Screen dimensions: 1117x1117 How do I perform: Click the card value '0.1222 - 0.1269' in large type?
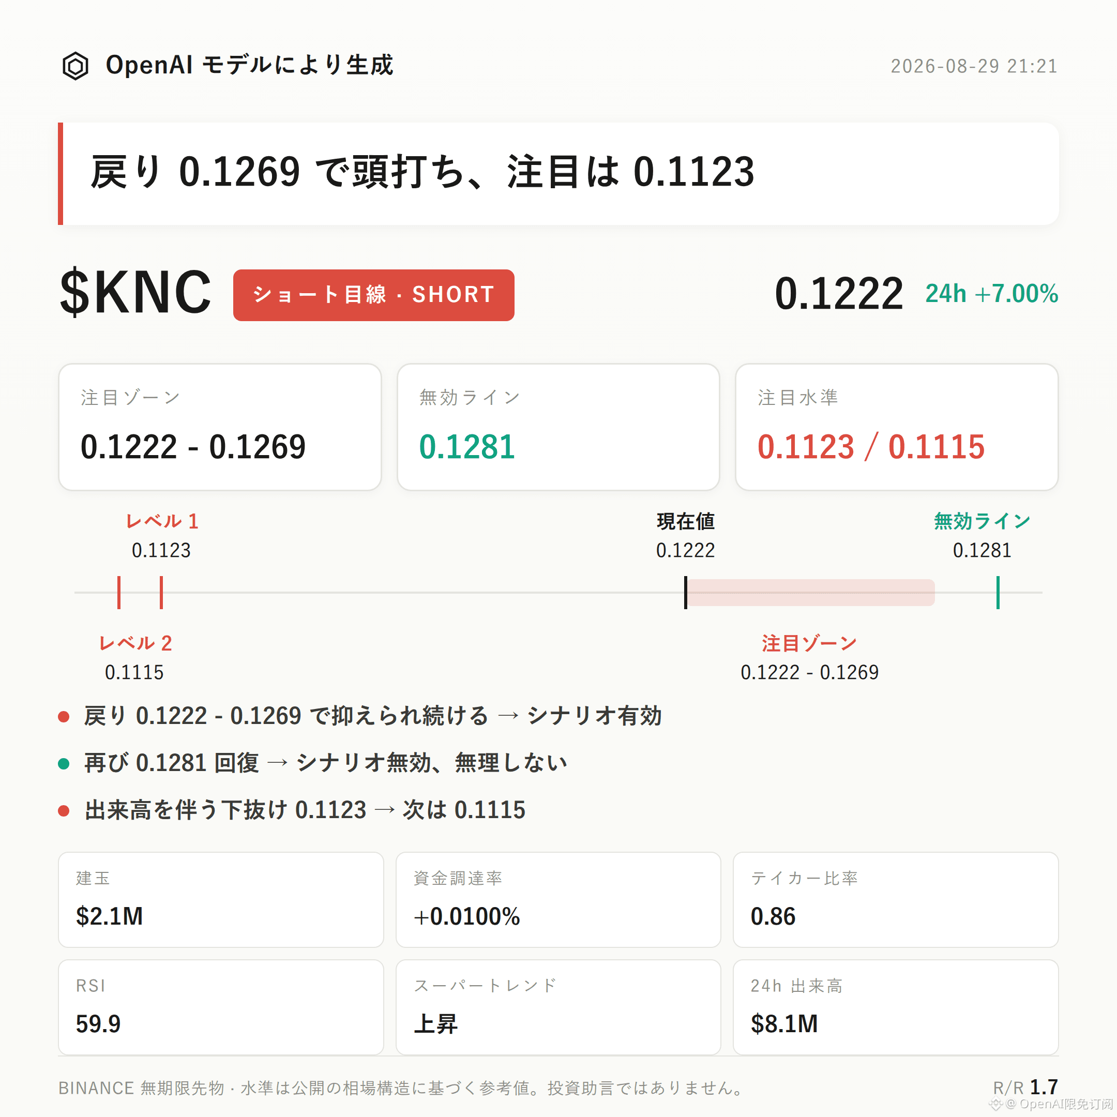click(193, 447)
